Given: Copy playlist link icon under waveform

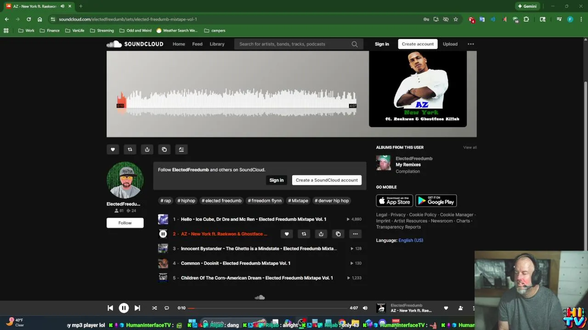Looking at the screenshot, I should (164, 149).
